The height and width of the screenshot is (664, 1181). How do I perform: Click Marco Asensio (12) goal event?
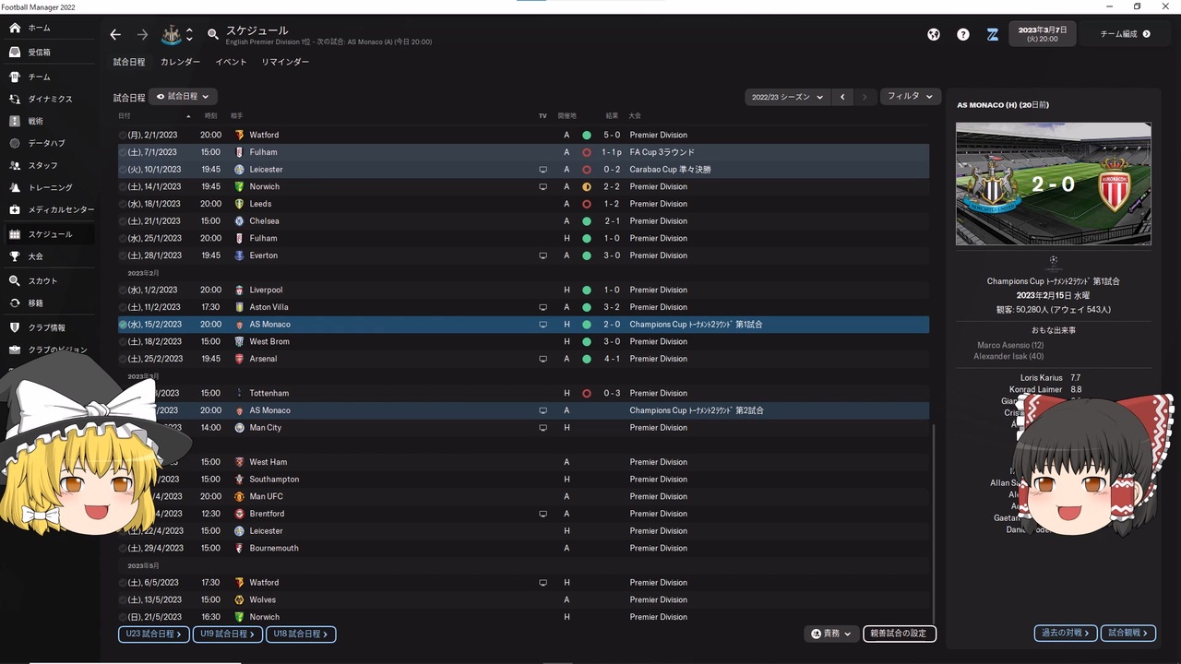click(1010, 346)
